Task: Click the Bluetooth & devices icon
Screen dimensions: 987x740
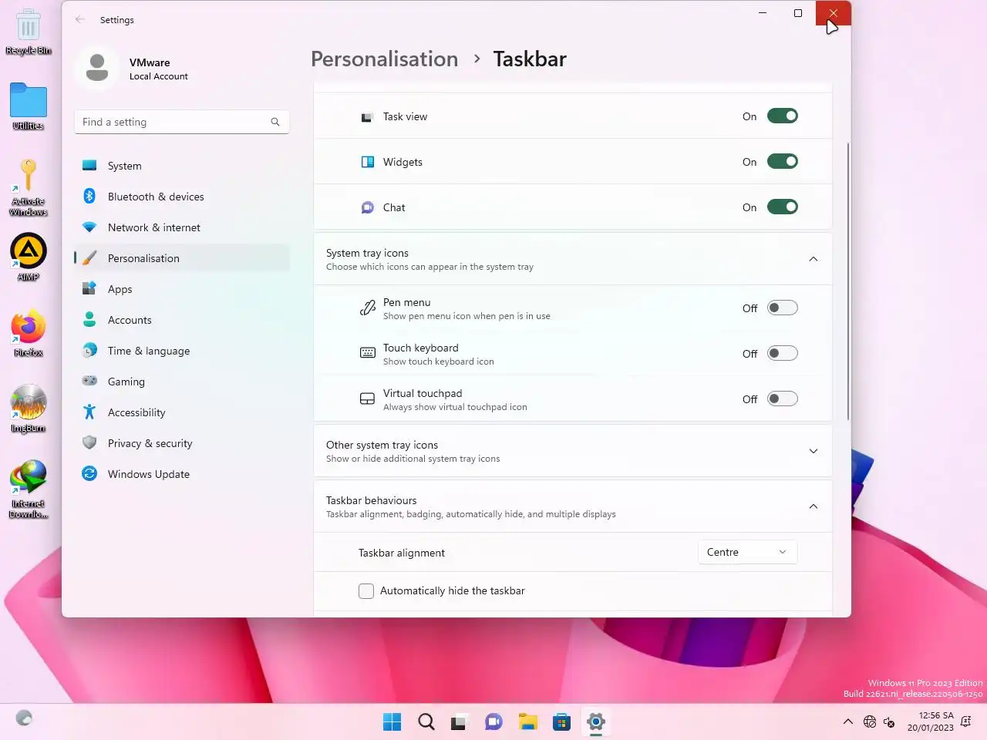Action: (x=89, y=196)
